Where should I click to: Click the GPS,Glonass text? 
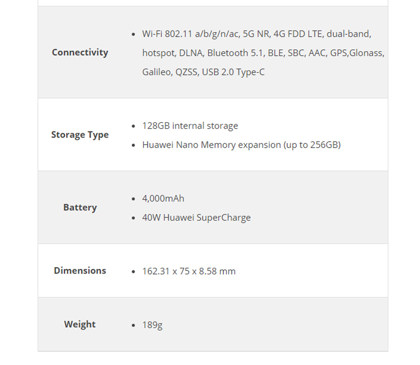tap(357, 53)
